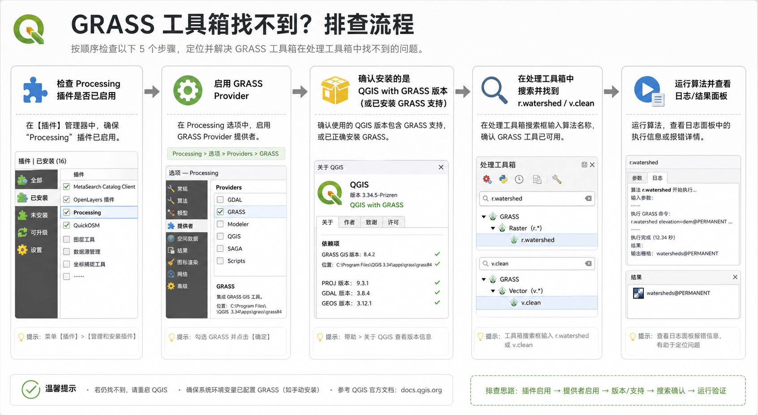
Task: Select 空间数据 in options sidebar
Action: [187, 239]
